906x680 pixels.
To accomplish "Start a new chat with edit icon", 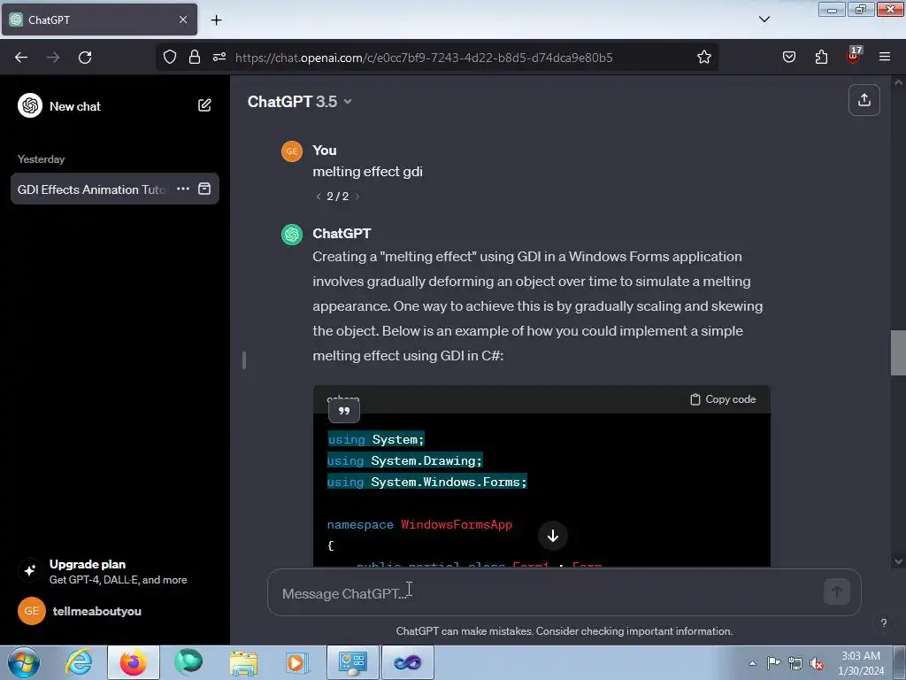I will click(204, 105).
